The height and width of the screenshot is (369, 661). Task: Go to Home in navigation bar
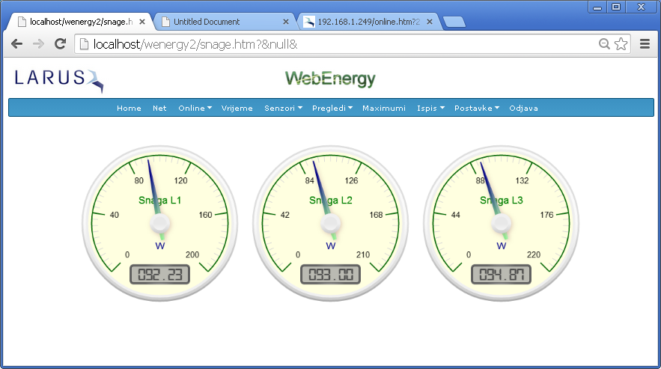pyautogui.click(x=129, y=108)
